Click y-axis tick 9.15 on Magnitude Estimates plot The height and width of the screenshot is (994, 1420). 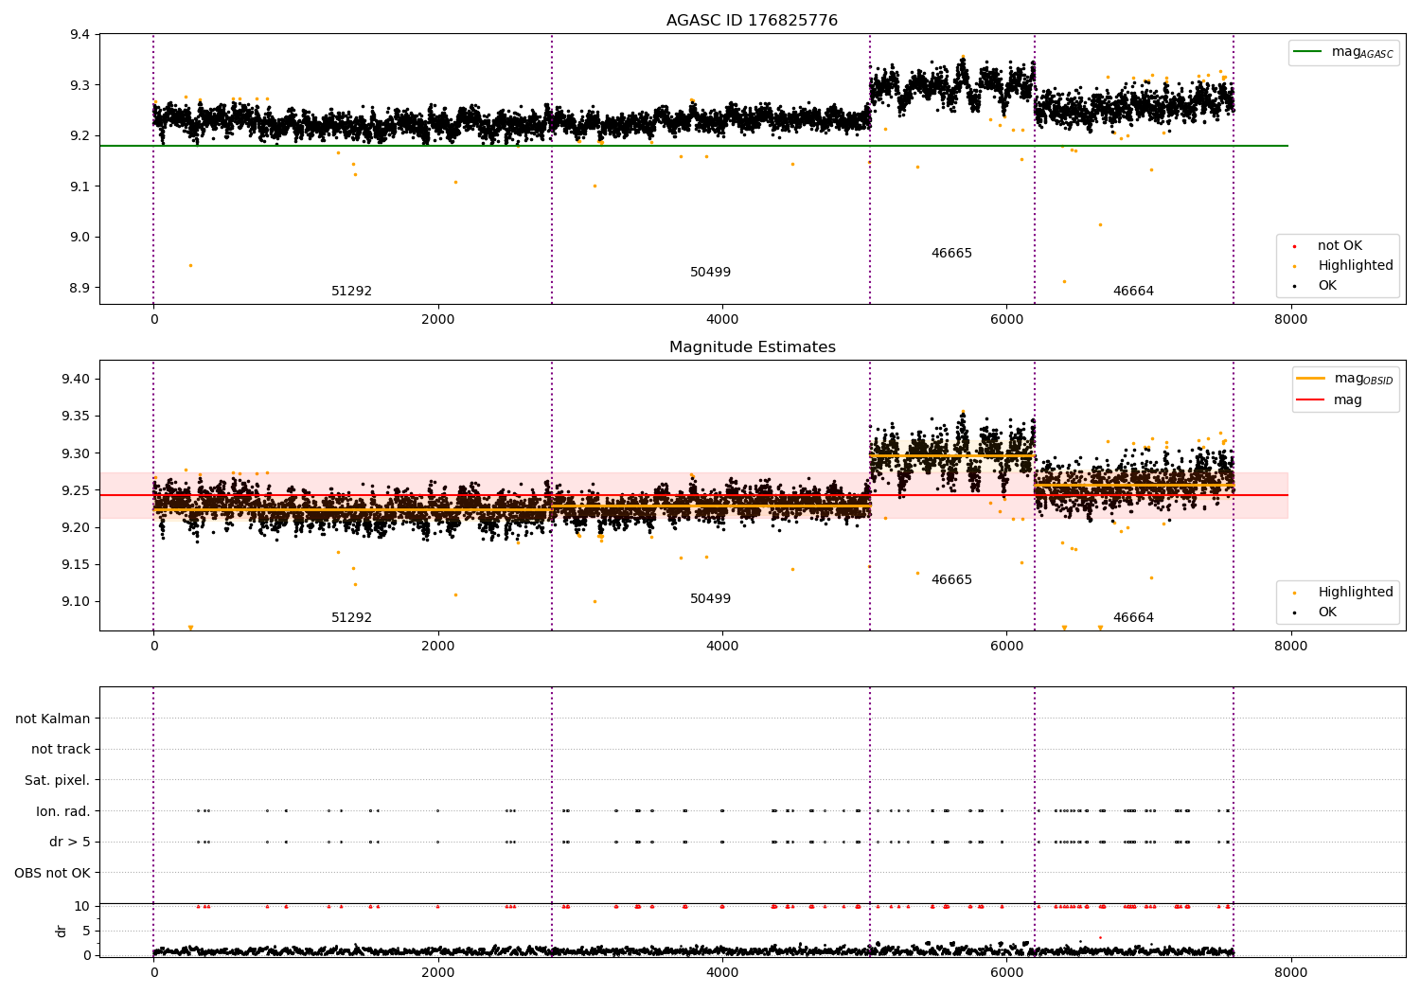[77, 565]
